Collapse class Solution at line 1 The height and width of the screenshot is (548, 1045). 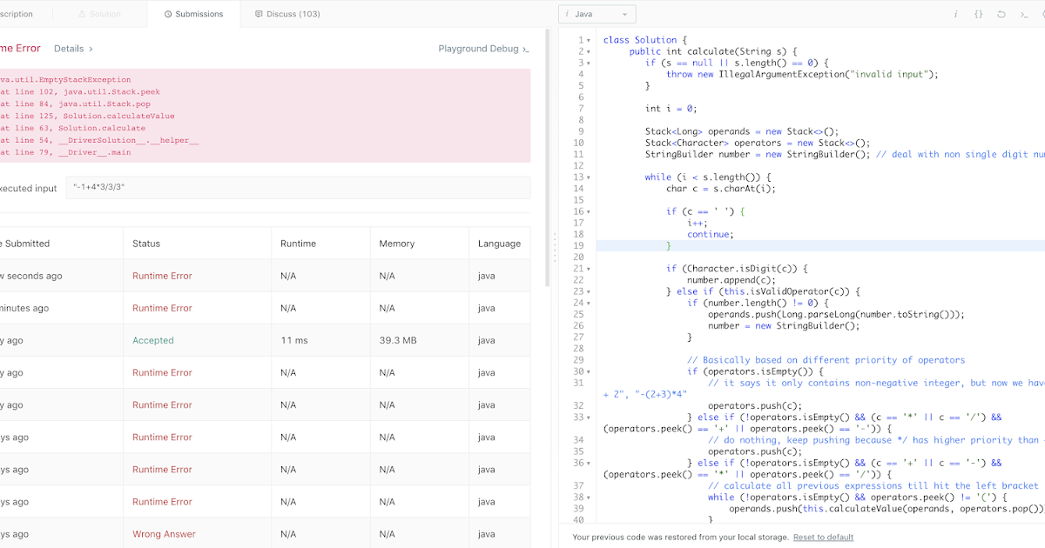[590, 40]
